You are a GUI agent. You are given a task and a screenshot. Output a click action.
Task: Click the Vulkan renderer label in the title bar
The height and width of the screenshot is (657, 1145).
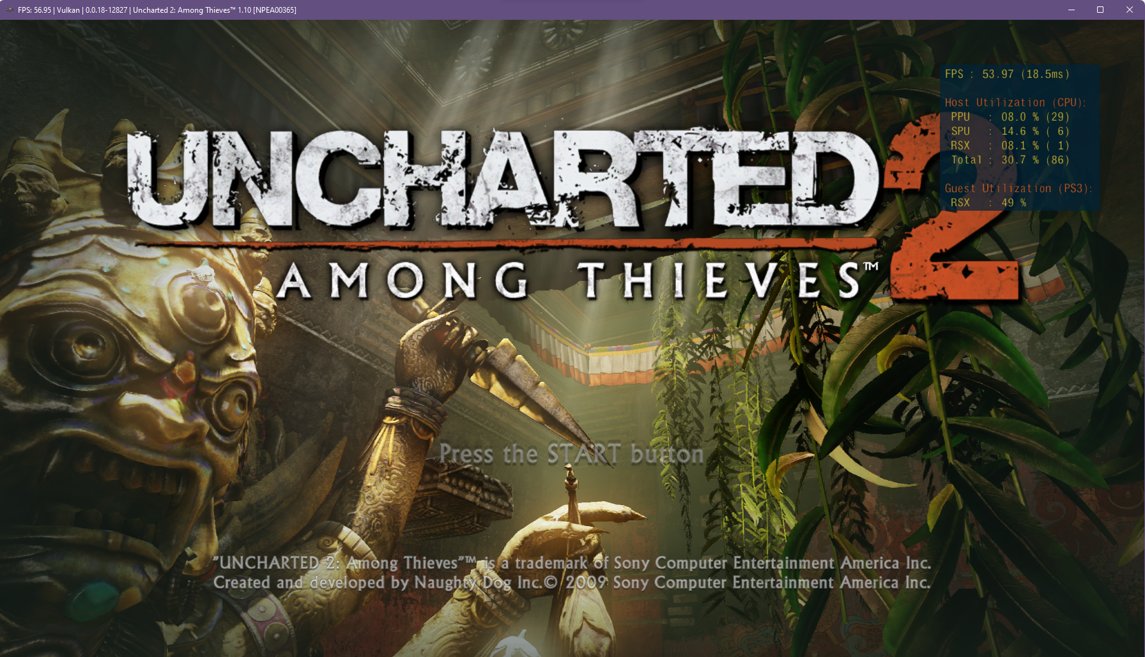[68, 10]
